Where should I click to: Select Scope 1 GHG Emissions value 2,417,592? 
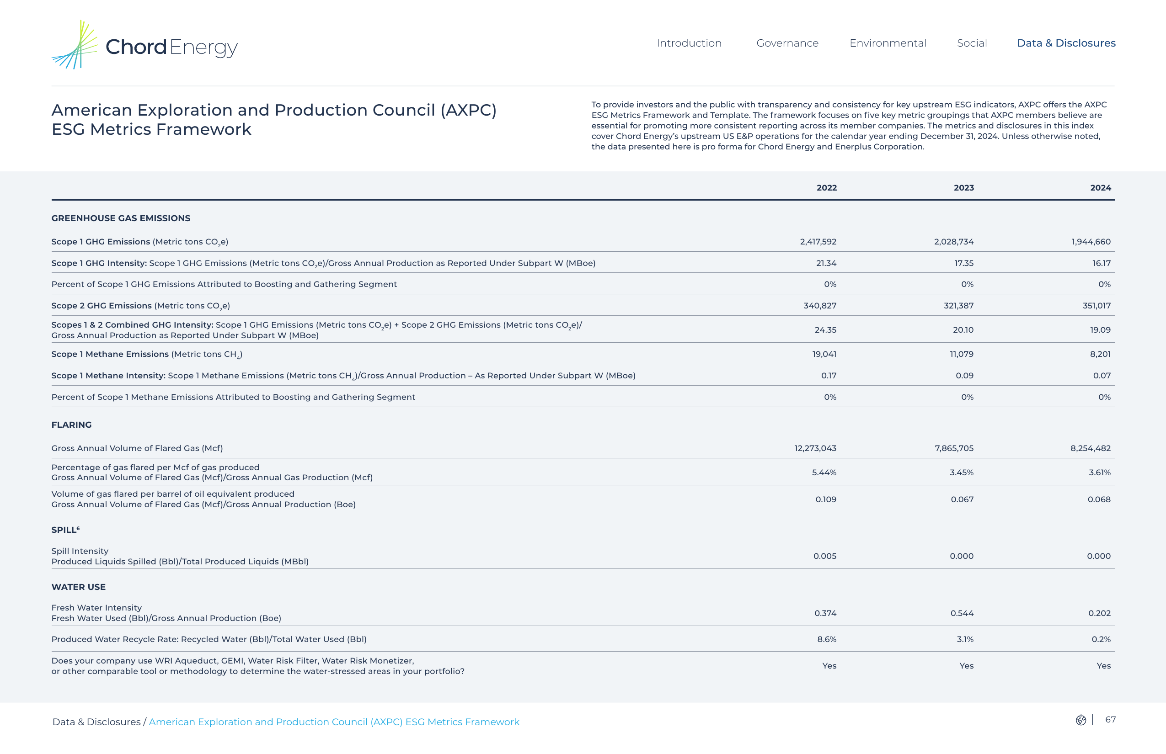point(818,242)
